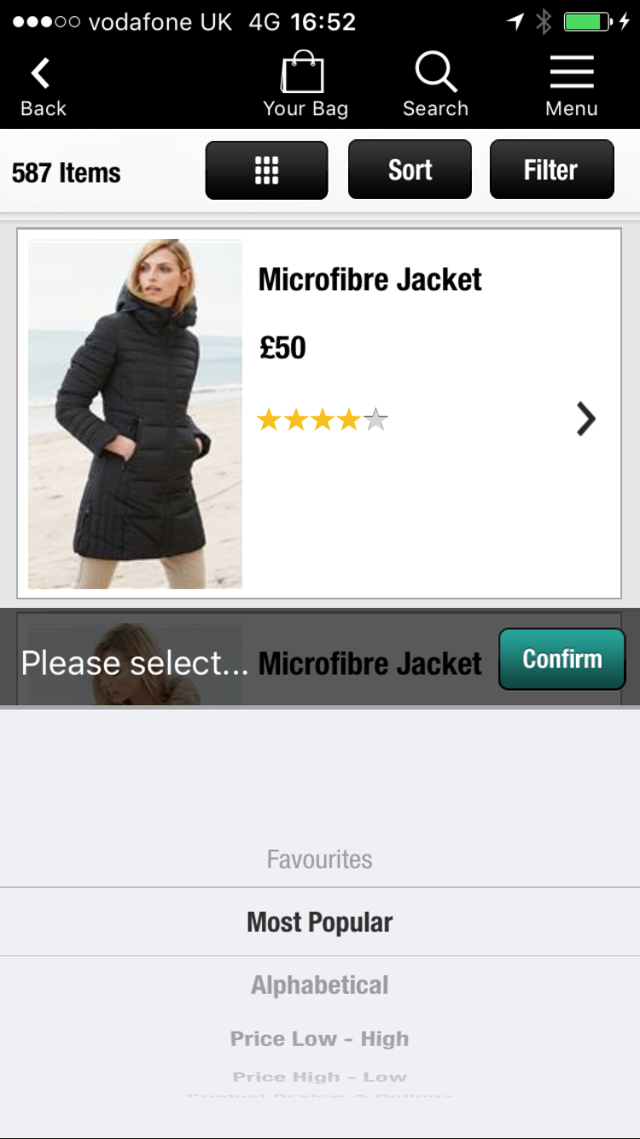
Task: Tap the location arrow status icon
Action: 515,22
